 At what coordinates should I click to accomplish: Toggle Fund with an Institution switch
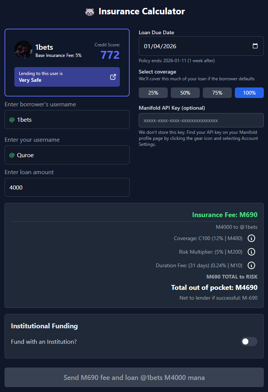pyautogui.click(x=249, y=341)
